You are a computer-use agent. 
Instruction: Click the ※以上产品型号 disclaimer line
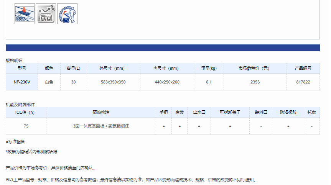131,180
